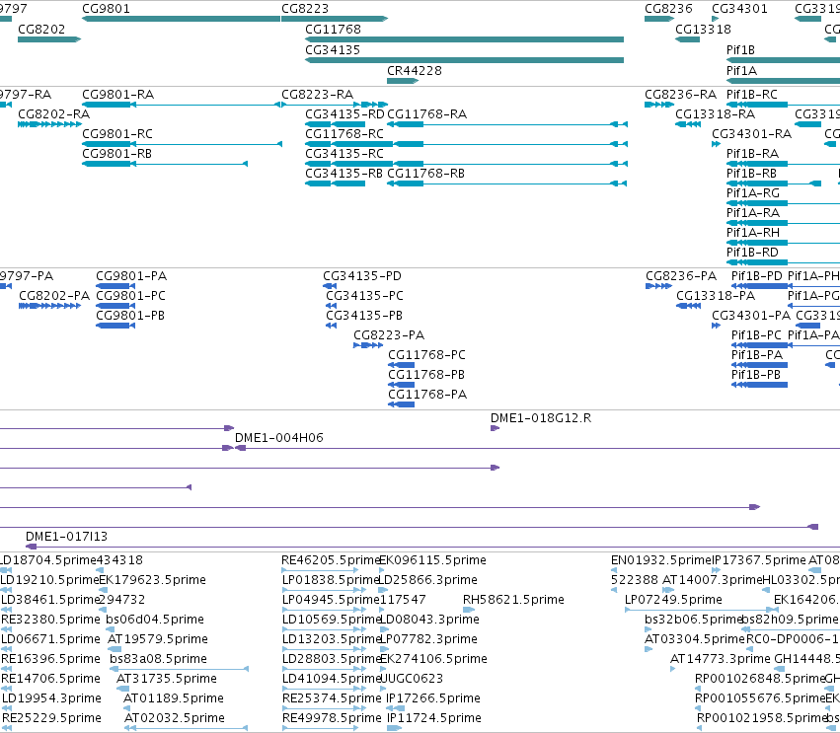Click protein label CG9801-PA
Image resolution: width=840 pixels, height=733 pixels.
tap(131, 277)
